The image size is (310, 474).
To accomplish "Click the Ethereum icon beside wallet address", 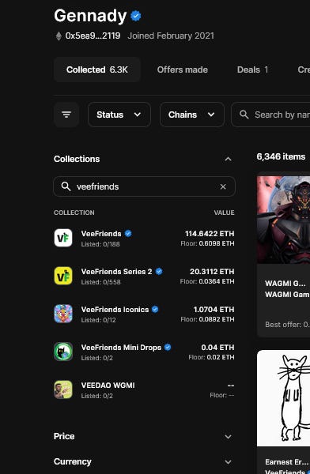I will [x=59, y=36].
